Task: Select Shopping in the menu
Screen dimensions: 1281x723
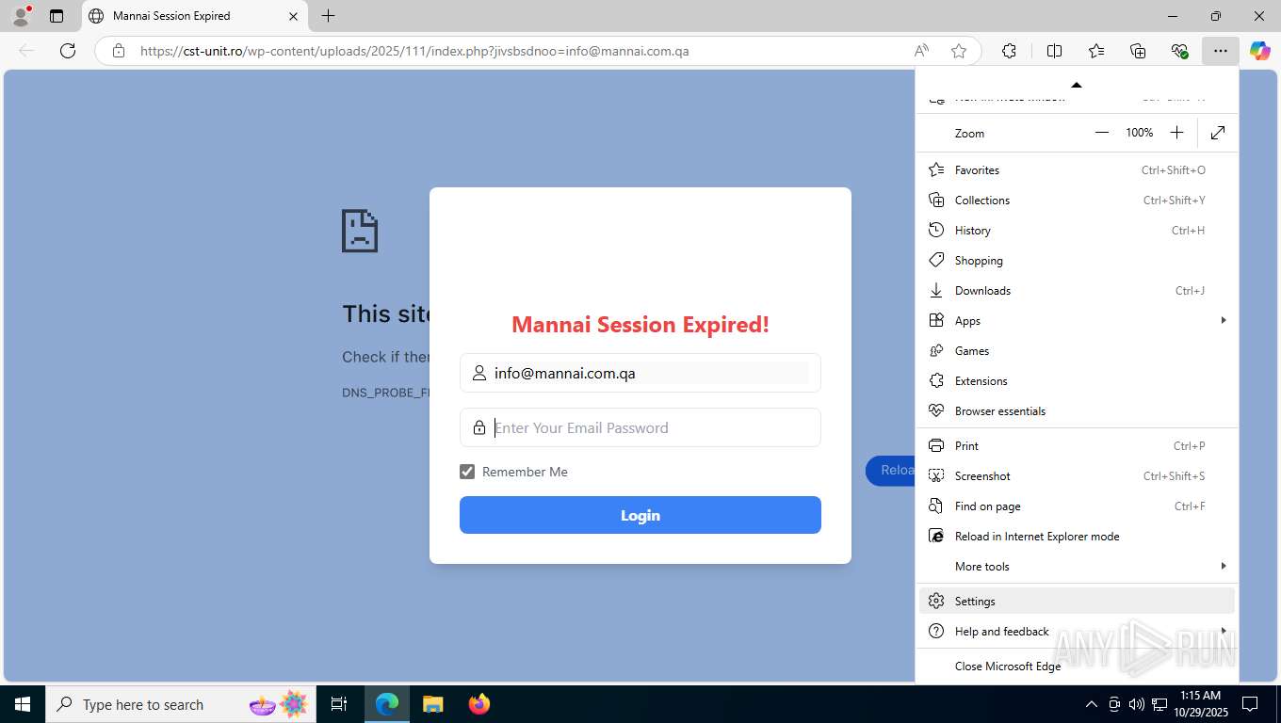Action: [x=1077, y=261]
